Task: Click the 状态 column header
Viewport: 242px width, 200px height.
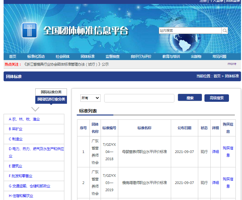Action: (x=204, y=128)
